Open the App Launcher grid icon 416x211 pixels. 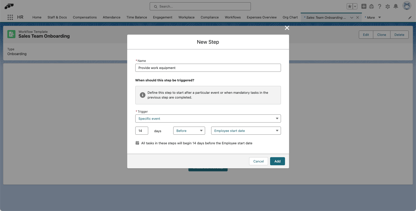[10, 17]
